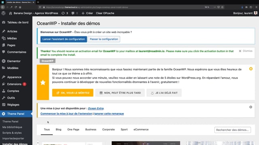Screen dimensions: 259x145
Task: Switch to the eCommerce demos tab
Action: [141, 130]
